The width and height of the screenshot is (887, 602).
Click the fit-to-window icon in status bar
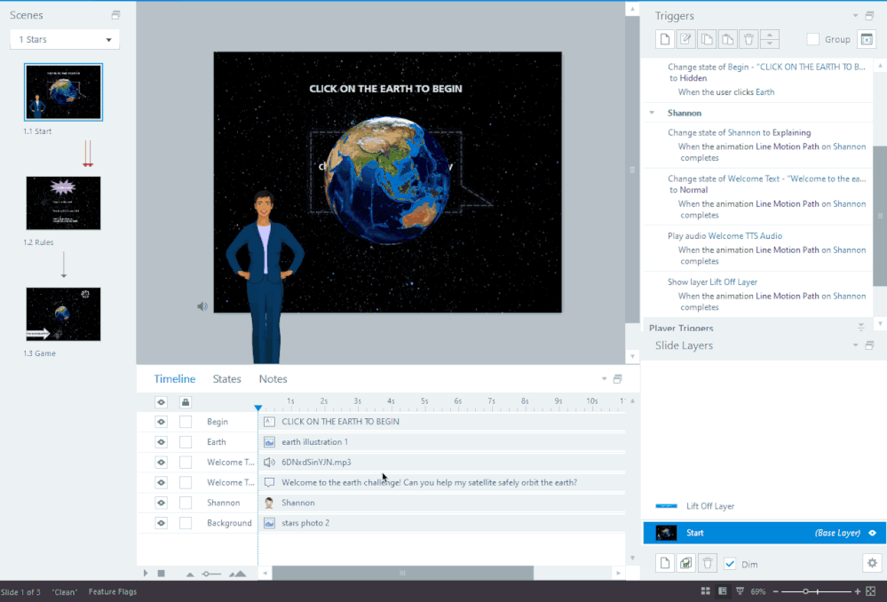tap(870, 591)
